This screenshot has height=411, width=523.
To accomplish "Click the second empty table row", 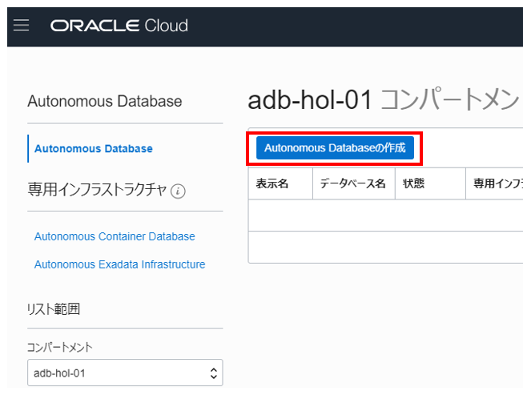I will (x=384, y=247).
